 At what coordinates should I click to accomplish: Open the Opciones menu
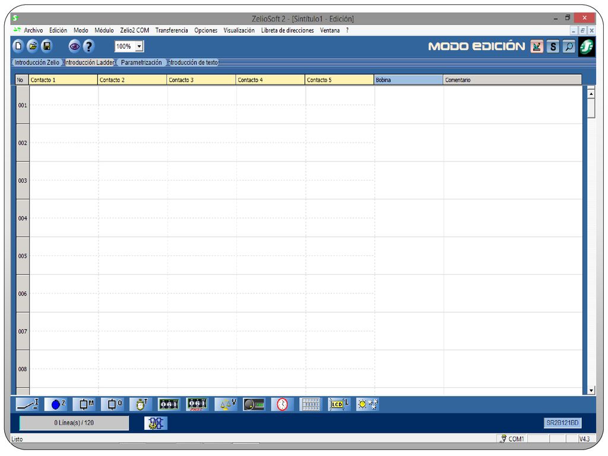205,30
